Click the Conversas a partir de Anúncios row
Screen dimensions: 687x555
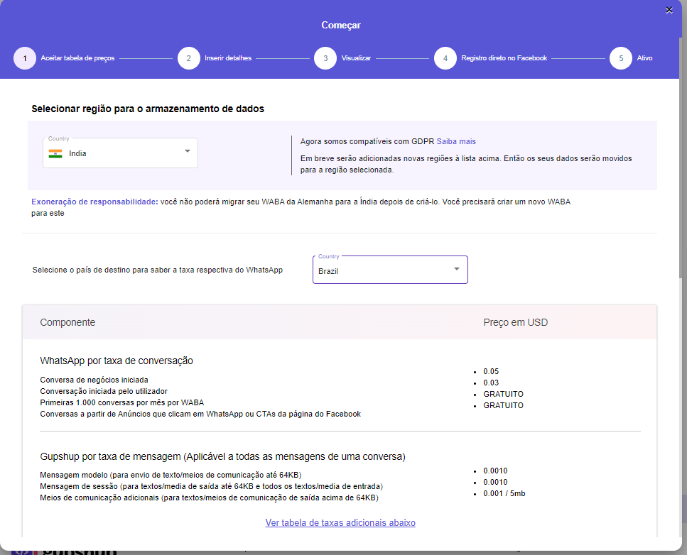tap(200, 414)
